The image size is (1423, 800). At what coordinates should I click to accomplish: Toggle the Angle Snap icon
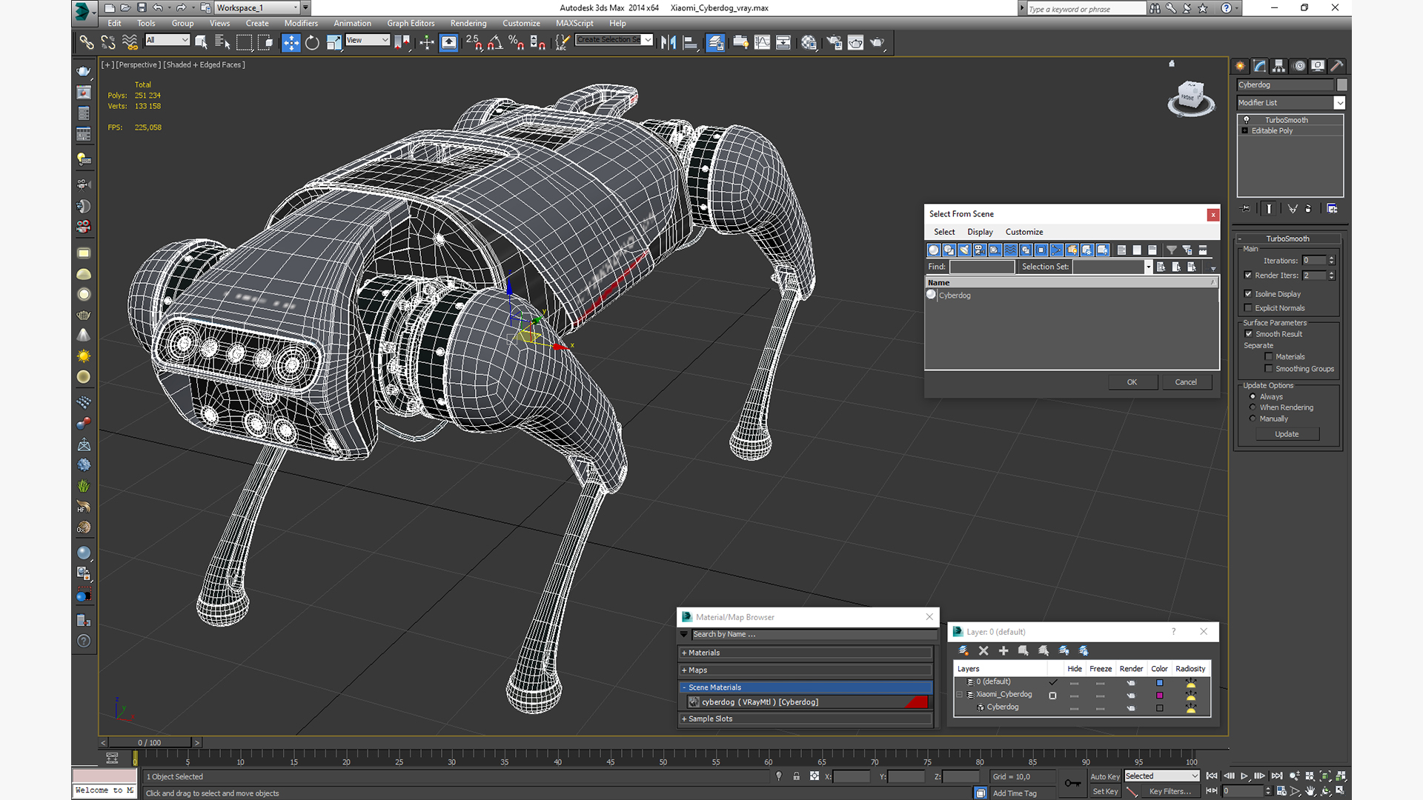494,42
